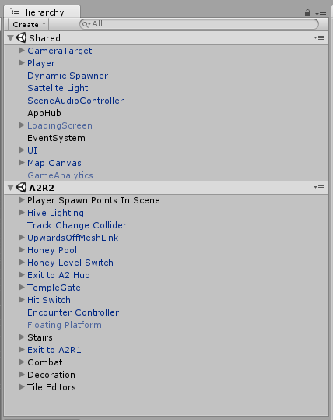
Task: Open the A2R2 scene options menu icon
Action: [319, 187]
